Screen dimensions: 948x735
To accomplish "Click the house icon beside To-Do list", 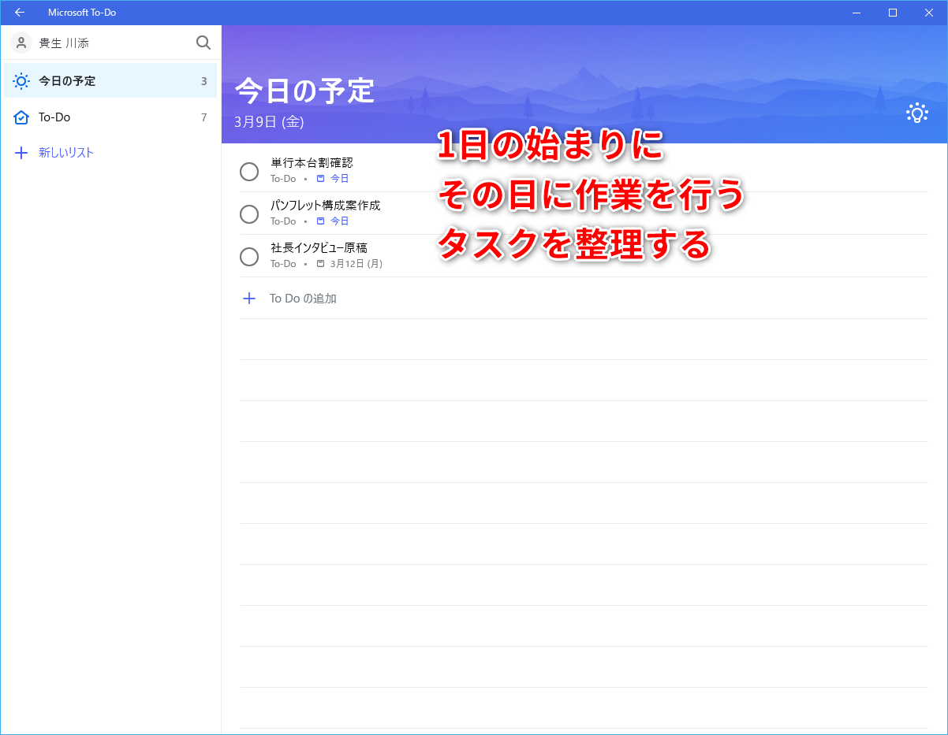I will pyautogui.click(x=21, y=117).
